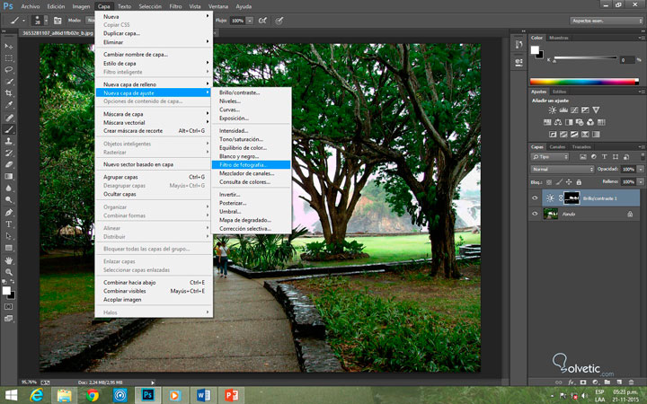Open the Flujo value dropdown arrow
This screenshot has height=404, width=647.
[250, 21]
